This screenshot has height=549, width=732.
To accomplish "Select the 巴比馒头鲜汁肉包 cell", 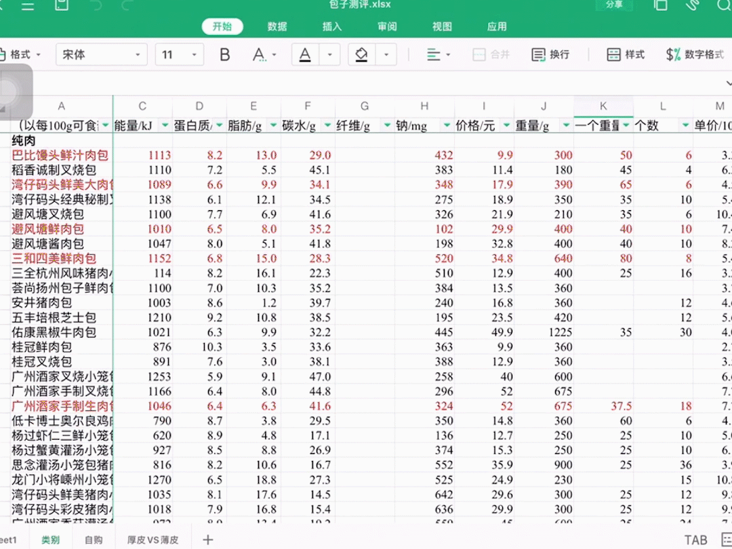I will click(x=60, y=155).
